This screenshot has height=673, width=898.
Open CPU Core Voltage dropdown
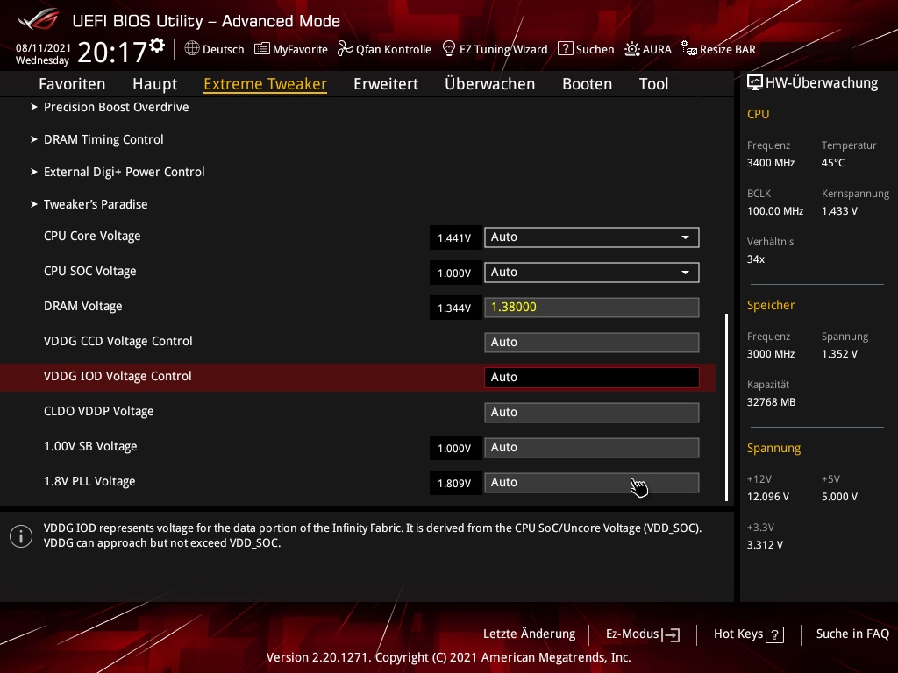tap(592, 237)
